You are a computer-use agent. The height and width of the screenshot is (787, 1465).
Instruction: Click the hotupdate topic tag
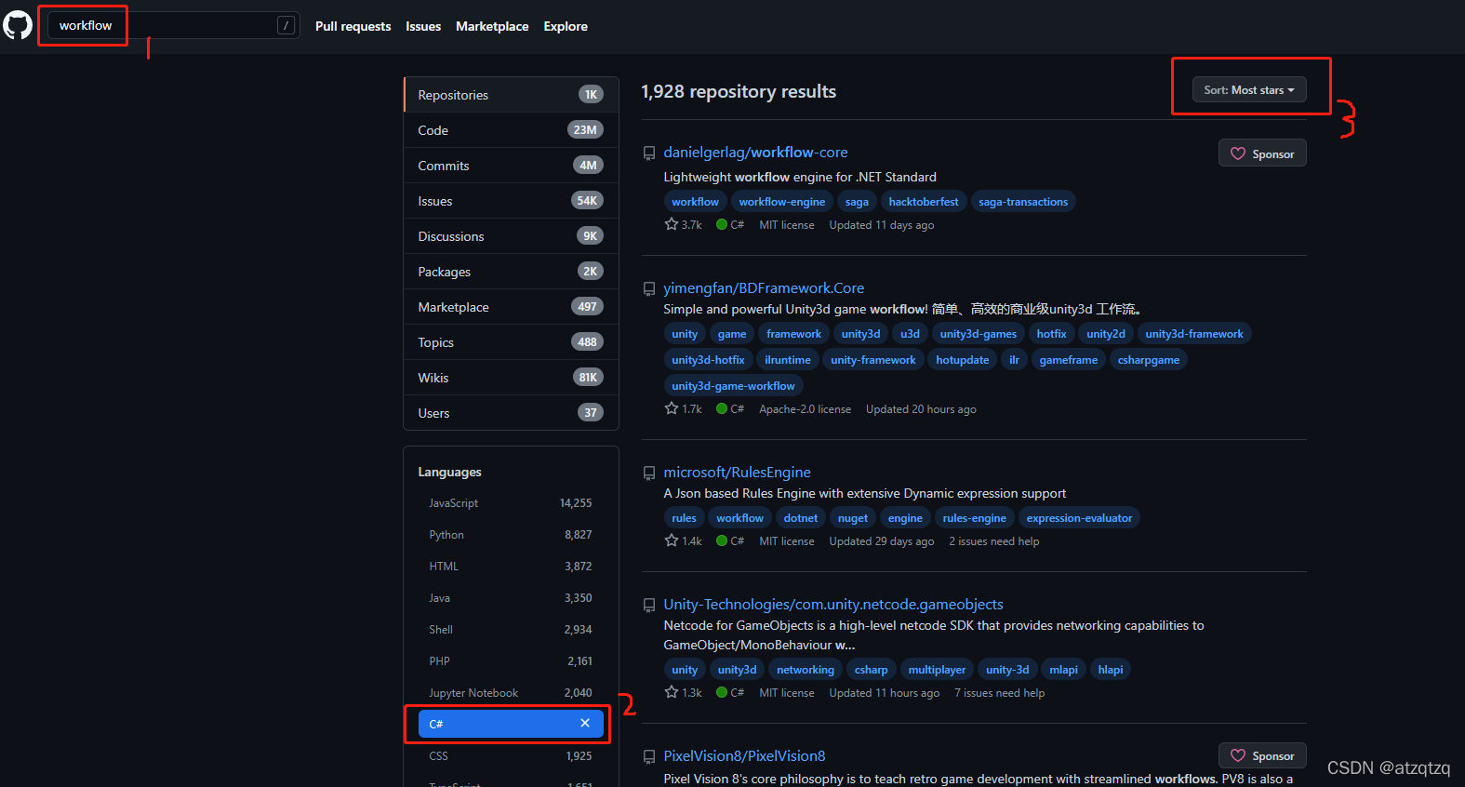pyautogui.click(x=962, y=360)
